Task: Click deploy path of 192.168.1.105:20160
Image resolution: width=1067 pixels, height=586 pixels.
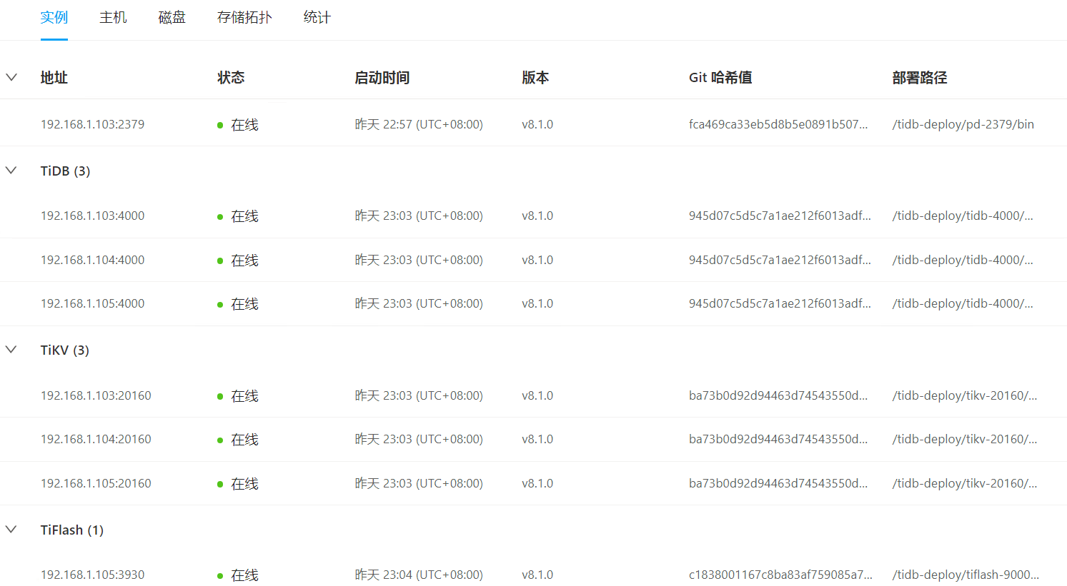Action: pos(965,483)
